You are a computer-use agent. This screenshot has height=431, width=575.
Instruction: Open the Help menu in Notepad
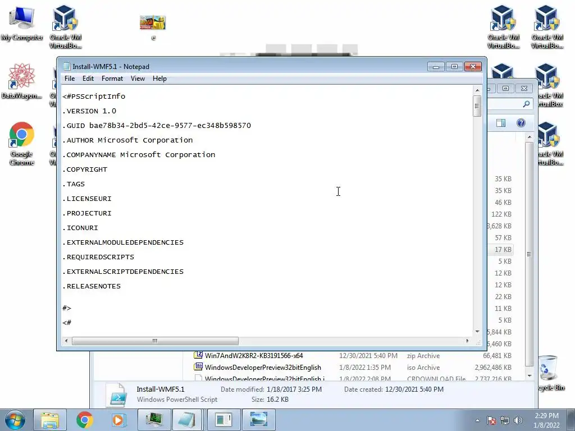[x=159, y=79]
